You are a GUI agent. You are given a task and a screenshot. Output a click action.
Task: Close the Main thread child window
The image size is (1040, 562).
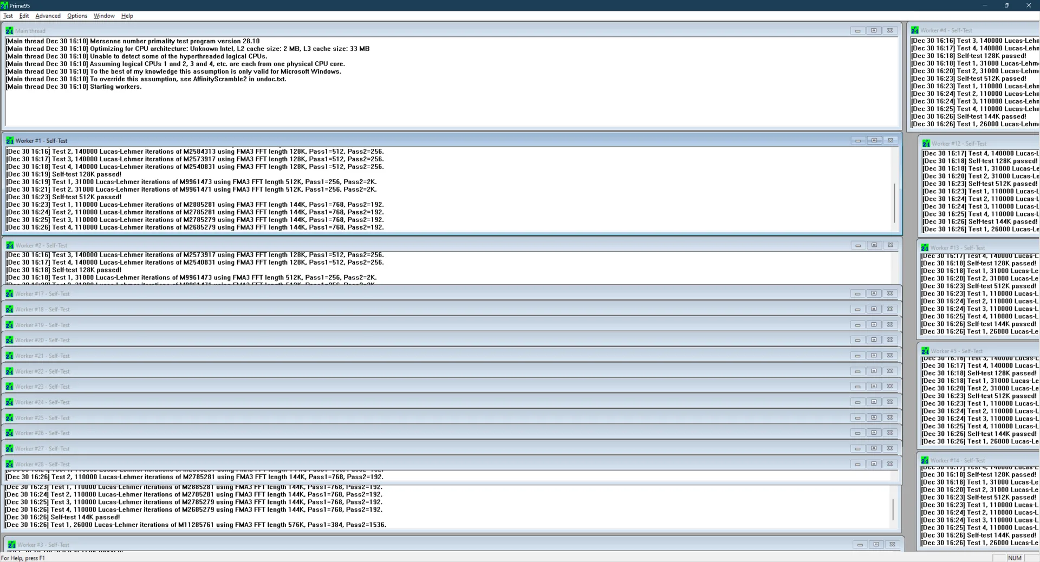pos(890,31)
